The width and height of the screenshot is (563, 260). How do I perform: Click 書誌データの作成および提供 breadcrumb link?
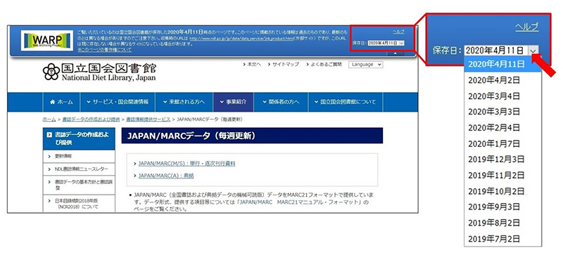91,119
